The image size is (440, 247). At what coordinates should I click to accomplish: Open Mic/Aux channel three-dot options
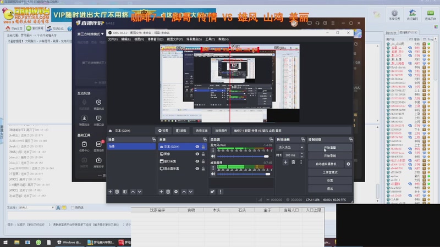(x=213, y=150)
